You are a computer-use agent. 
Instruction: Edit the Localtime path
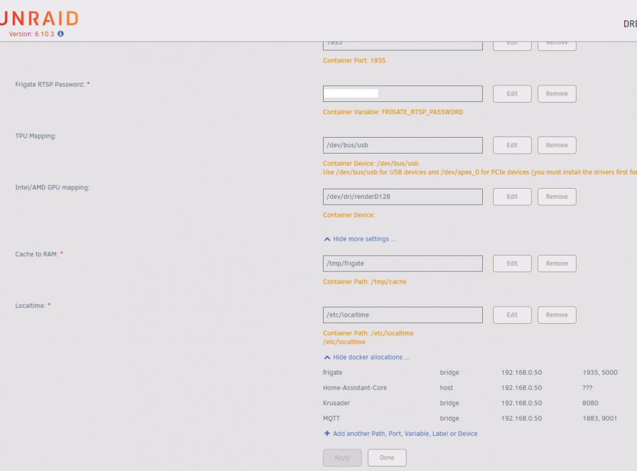(512, 315)
